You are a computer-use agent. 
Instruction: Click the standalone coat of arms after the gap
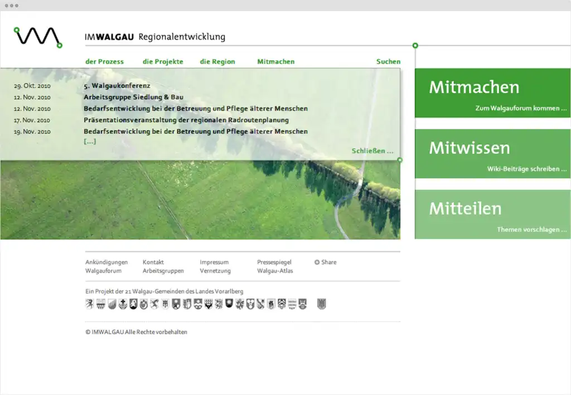[x=322, y=305]
